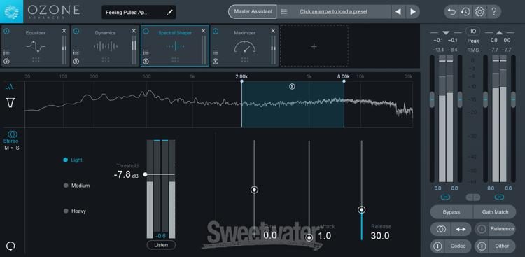
Task: Click the Bypass button
Action: pyautogui.click(x=451, y=212)
